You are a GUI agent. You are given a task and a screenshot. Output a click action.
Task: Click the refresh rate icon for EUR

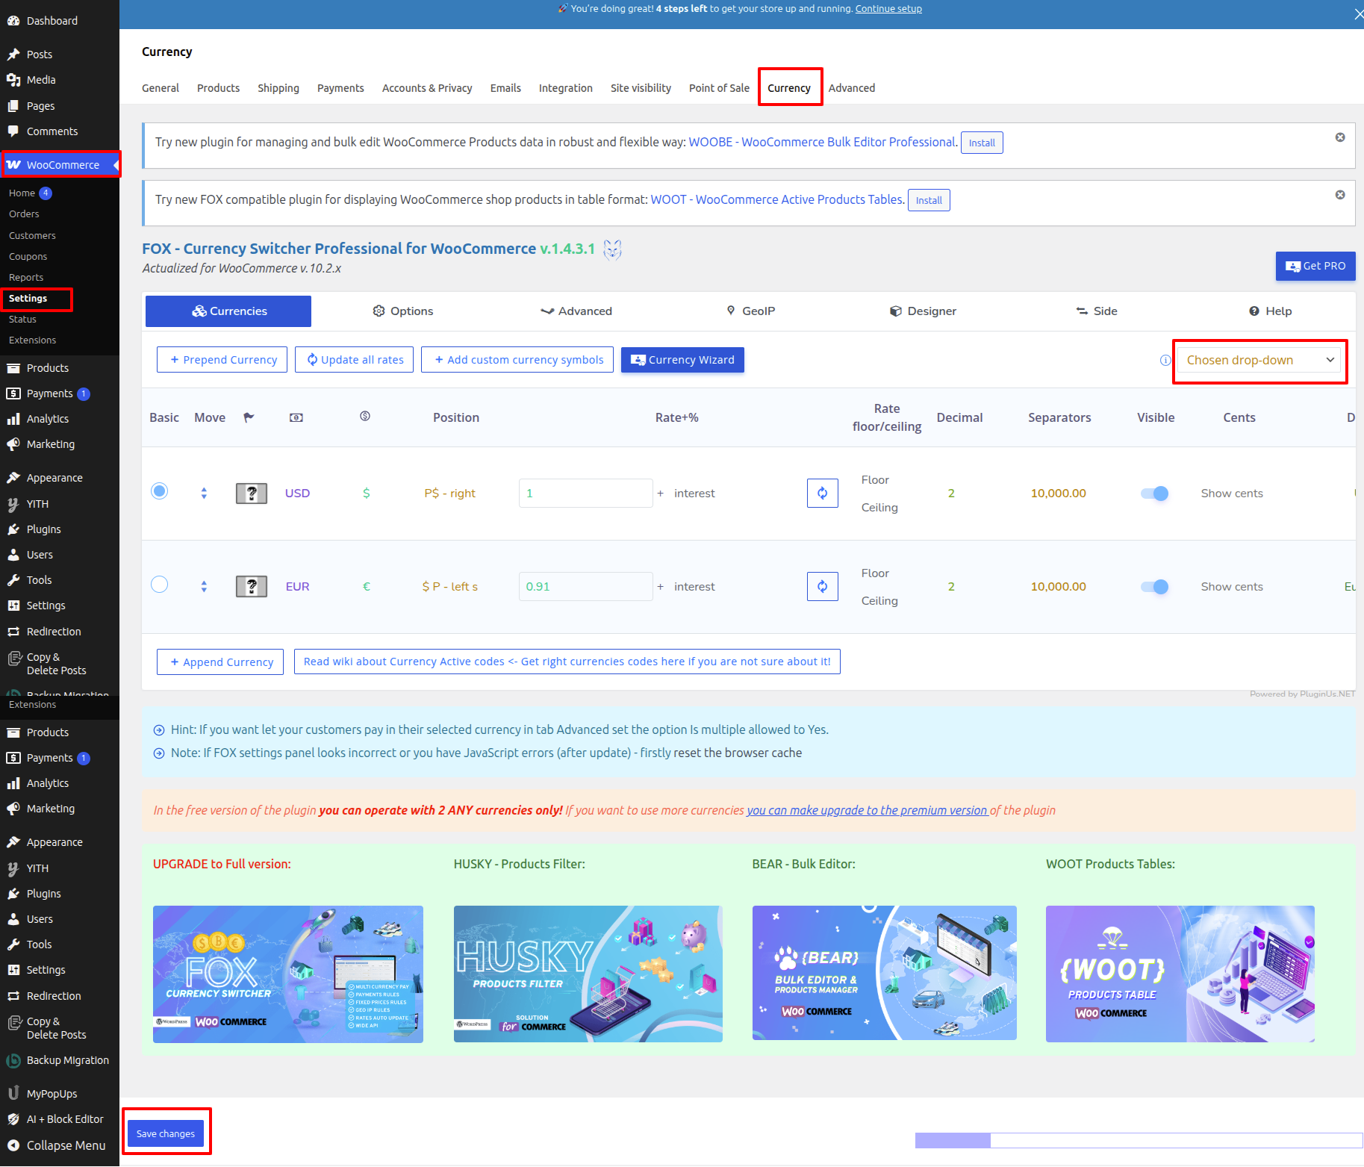pyautogui.click(x=822, y=586)
